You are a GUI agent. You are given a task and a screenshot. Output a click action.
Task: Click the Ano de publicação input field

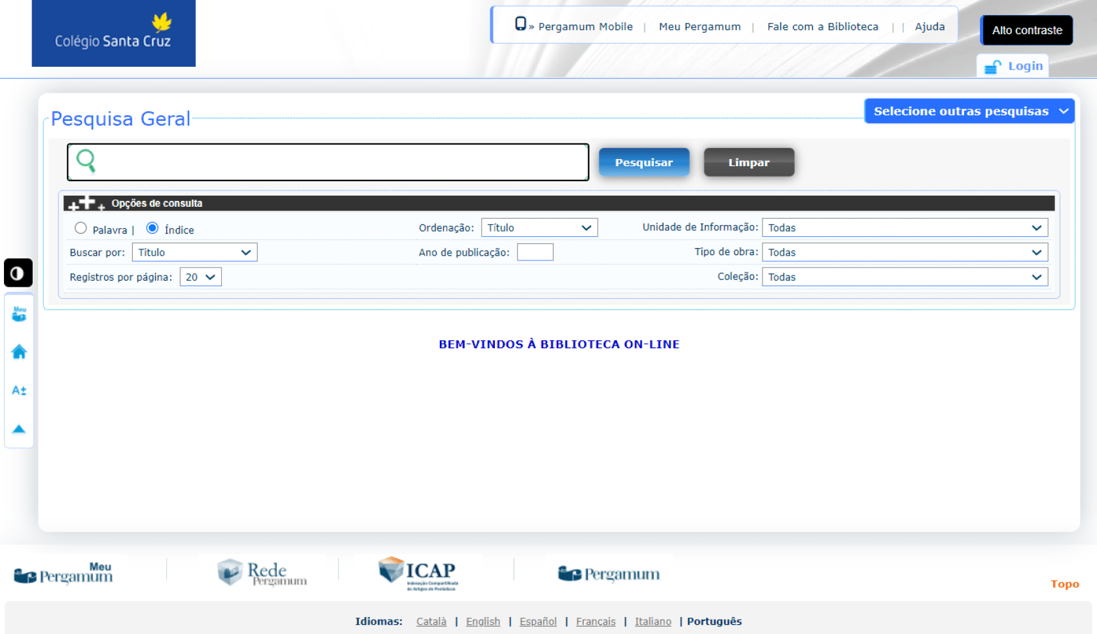pos(535,253)
